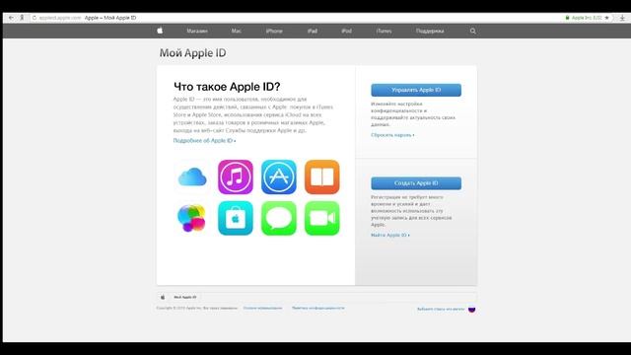Reload the page with the refresh icon
Screen dimensions: 631x355
pos(35,18)
